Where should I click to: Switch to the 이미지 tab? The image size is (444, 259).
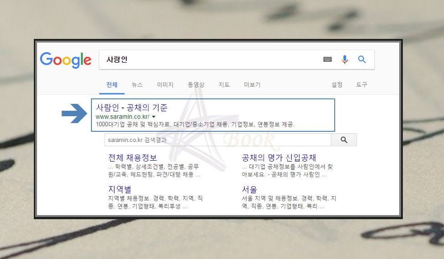point(165,85)
